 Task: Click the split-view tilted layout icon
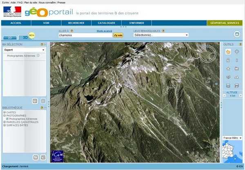tap(237, 86)
